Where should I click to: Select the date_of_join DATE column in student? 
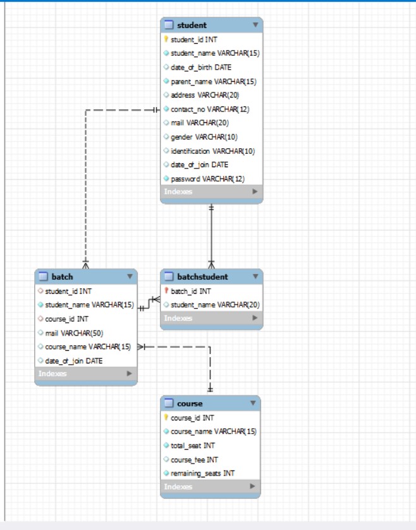pos(199,165)
